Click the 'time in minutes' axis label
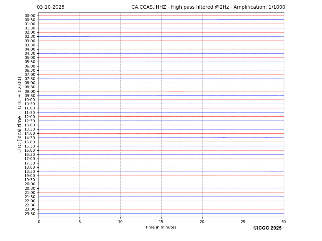Viewport: 322px width, 241px height. pos(161,227)
